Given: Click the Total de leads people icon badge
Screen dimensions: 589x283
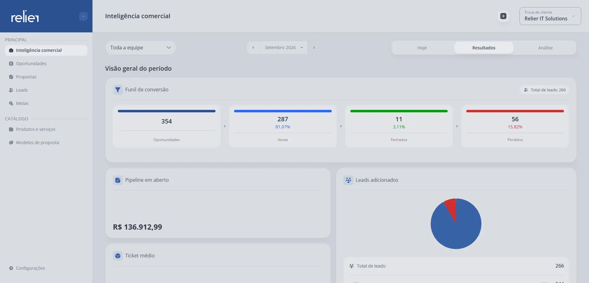Looking at the screenshot, I should (x=526, y=90).
